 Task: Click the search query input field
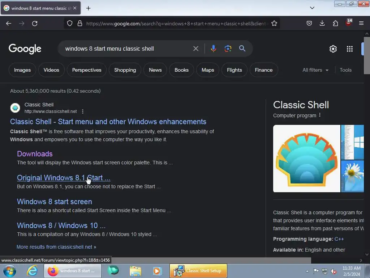(128, 49)
